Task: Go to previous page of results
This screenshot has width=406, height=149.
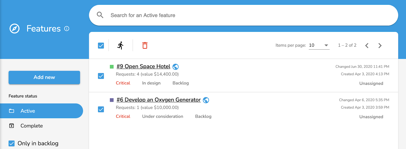Action: pos(367,45)
